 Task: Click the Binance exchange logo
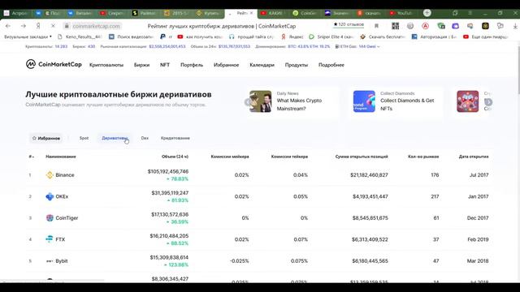point(50,175)
